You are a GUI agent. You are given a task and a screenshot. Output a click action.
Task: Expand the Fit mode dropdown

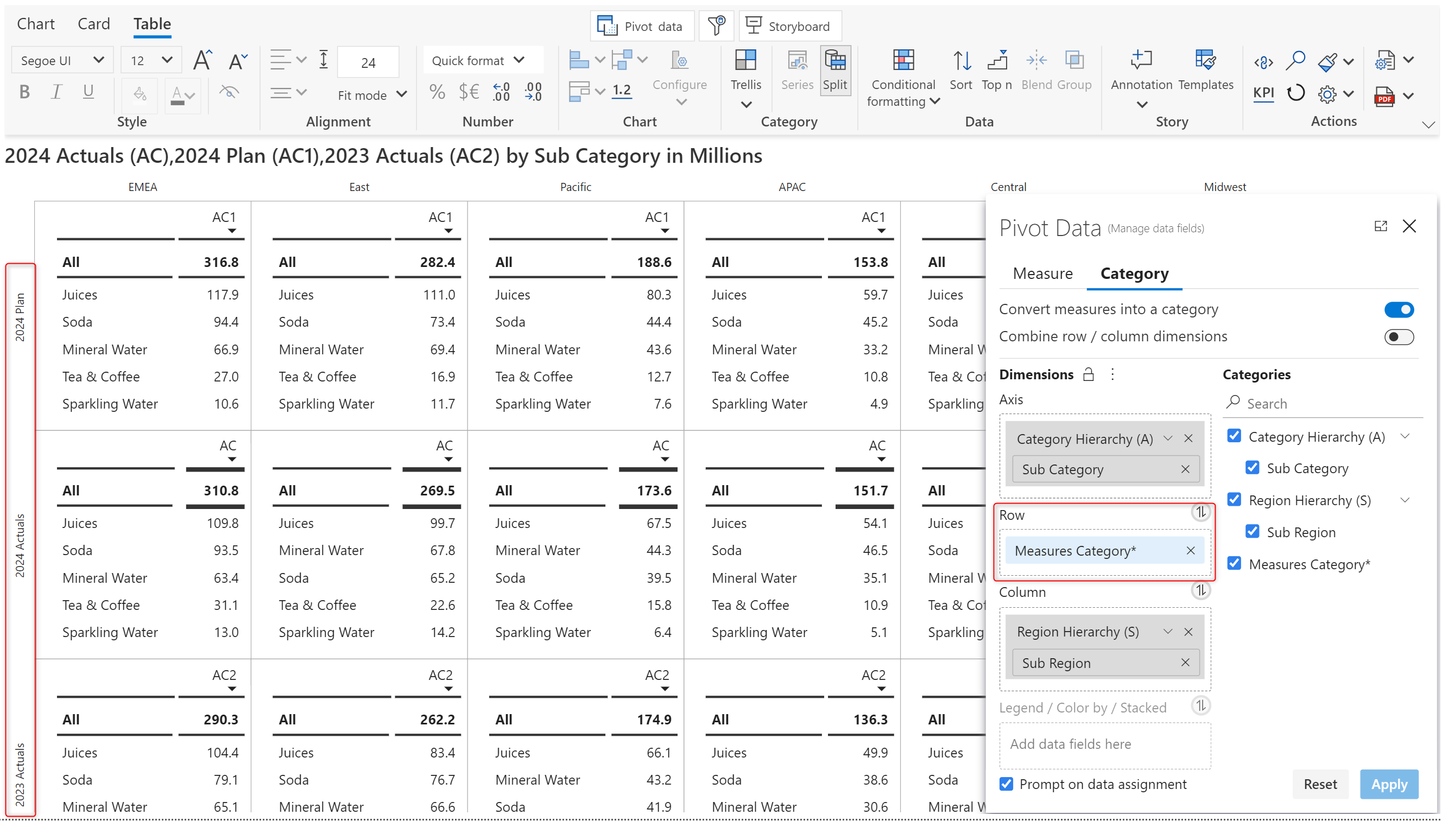372,95
